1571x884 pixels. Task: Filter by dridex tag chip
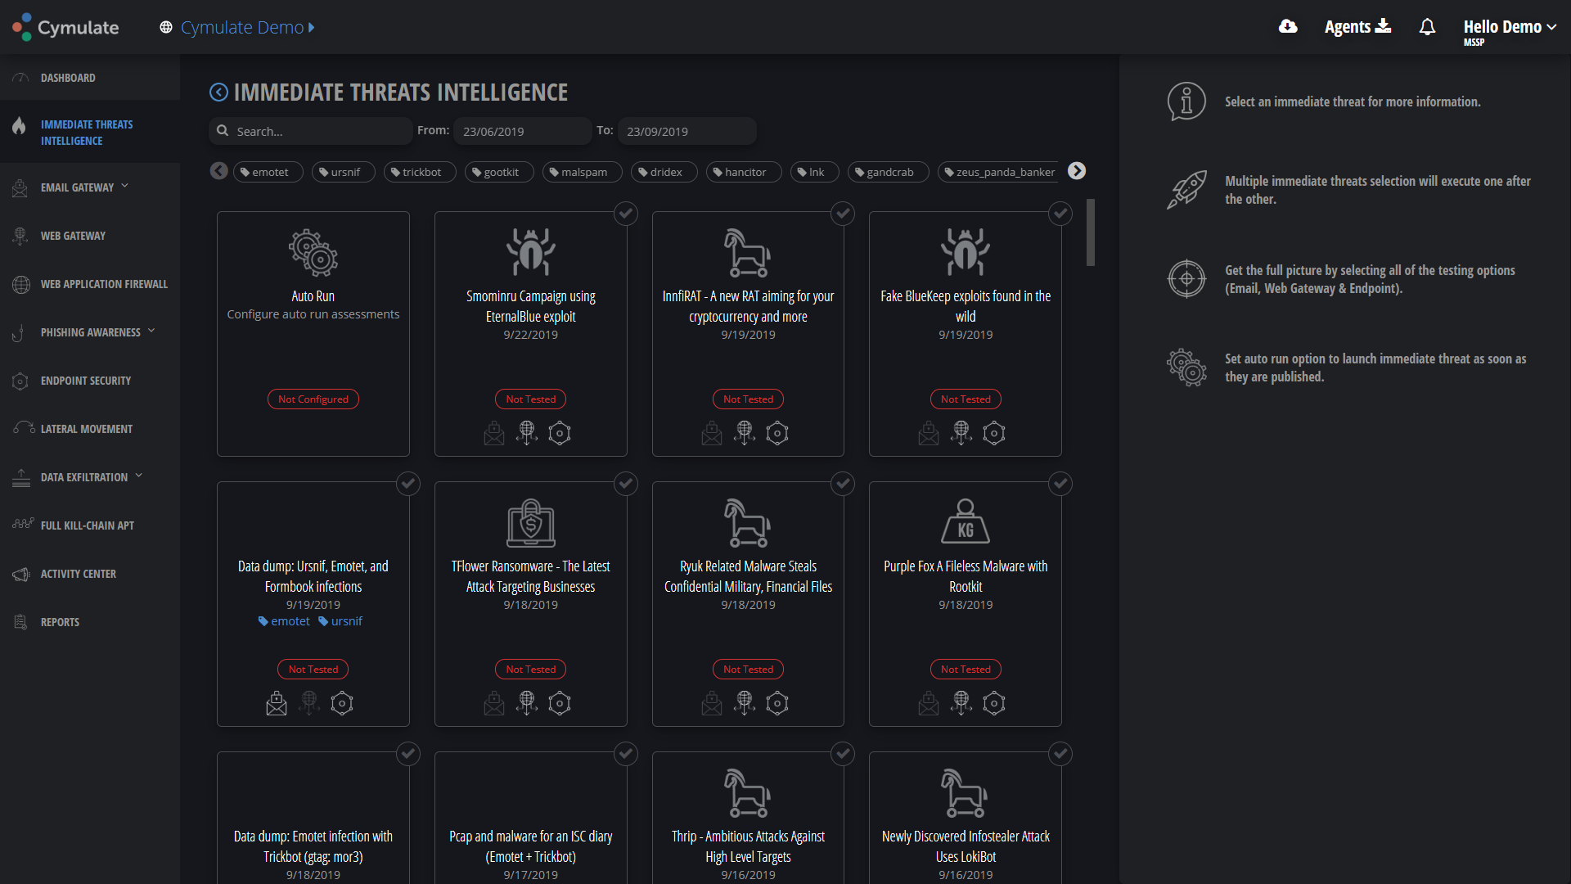[663, 172]
